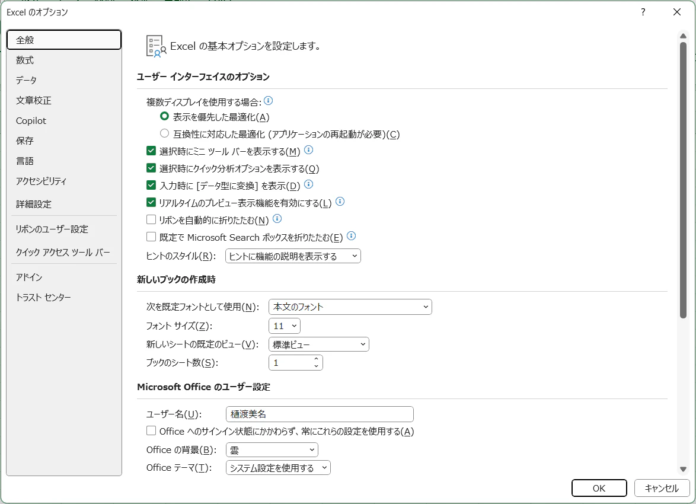Screen dimensions: 696x504
Task: Open 数式 category in sidebar
Action: (x=64, y=60)
